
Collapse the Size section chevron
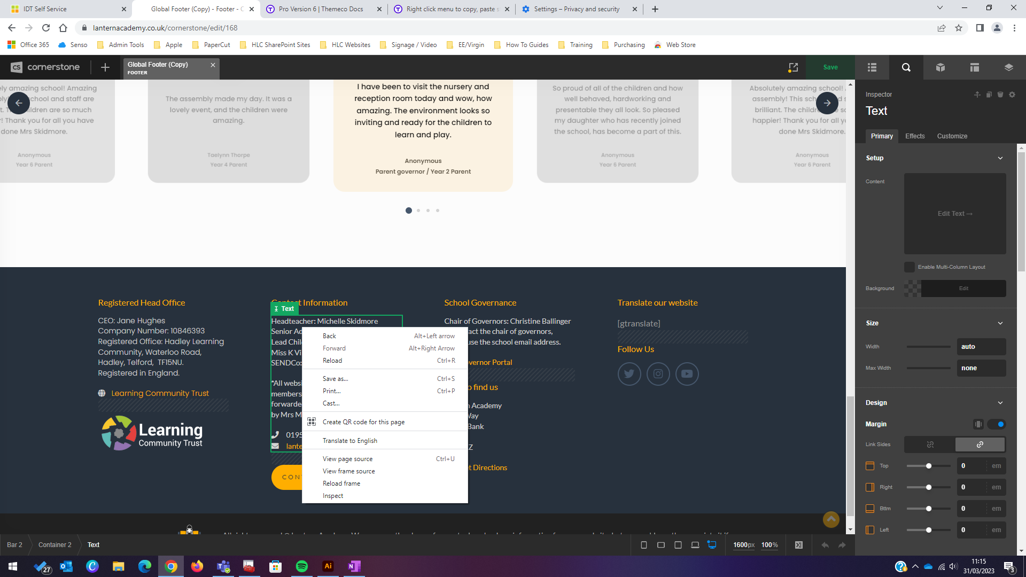(1000, 323)
